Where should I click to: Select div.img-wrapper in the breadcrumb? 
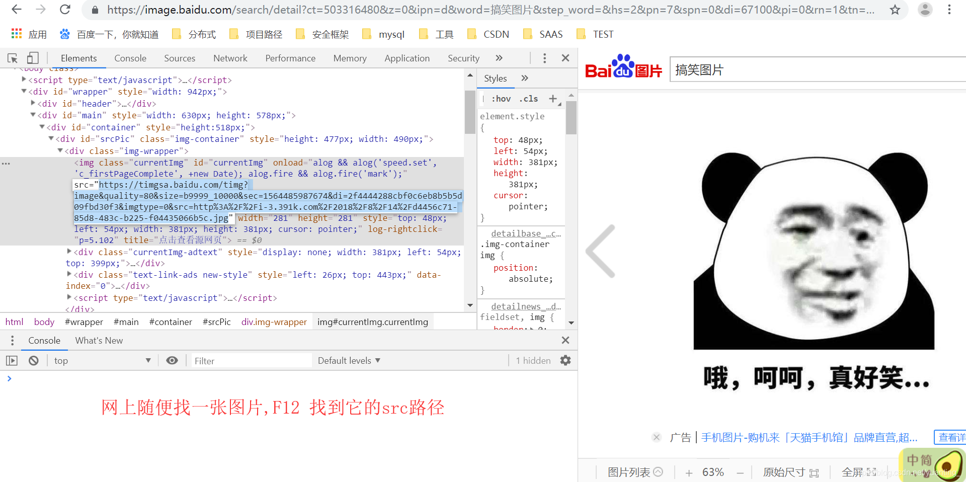coord(274,322)
